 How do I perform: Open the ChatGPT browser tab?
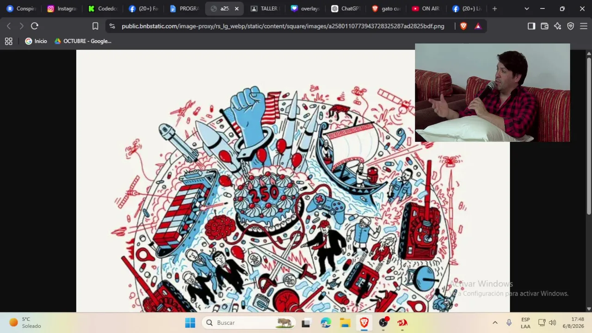pyautogui.click(x=346, y=9)
